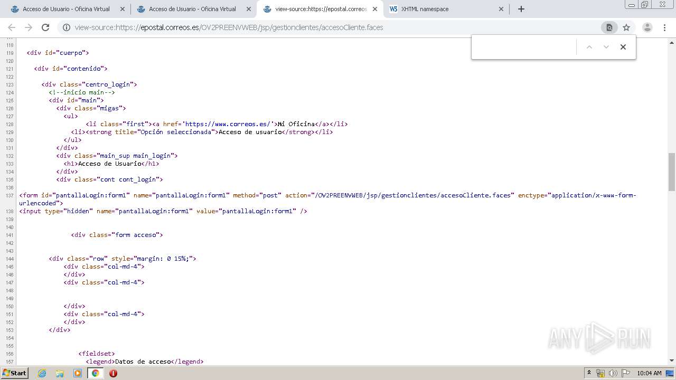Go to next find result with down arrow
The width and height of the screenshot is (676, 380).
pos(606,47)
